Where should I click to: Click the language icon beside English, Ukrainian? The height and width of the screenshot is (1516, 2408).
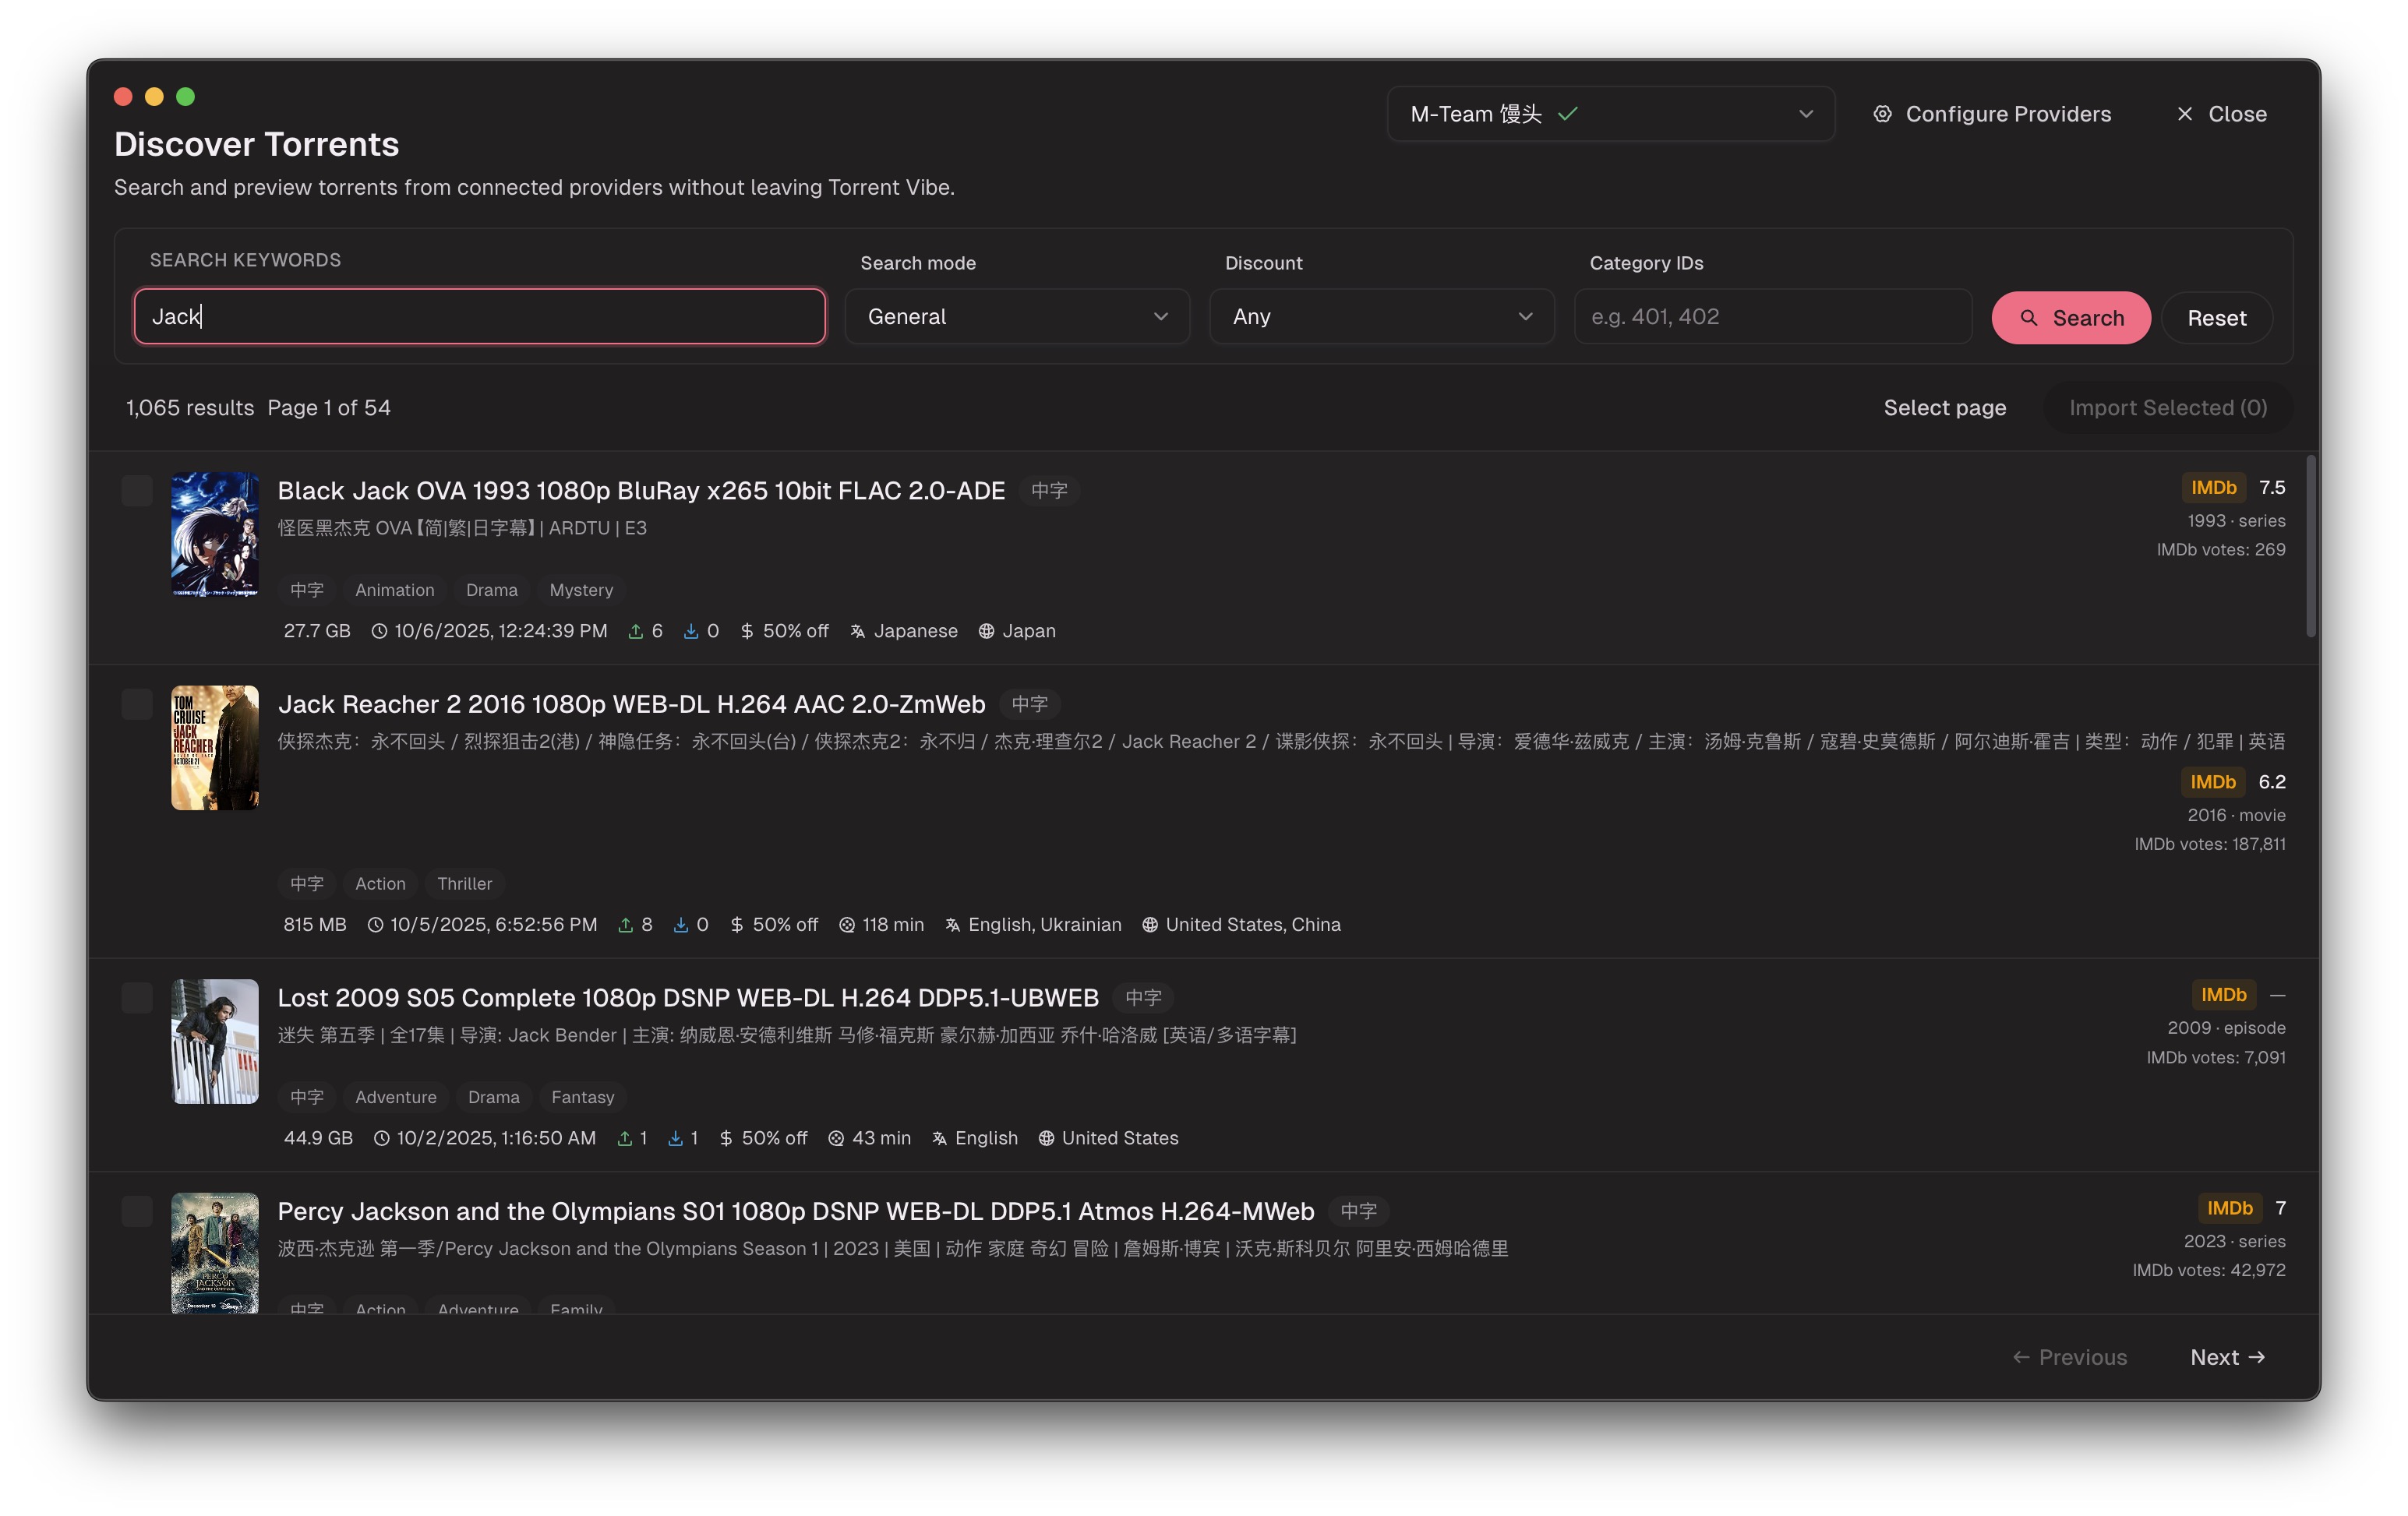(x=952, y=925)
